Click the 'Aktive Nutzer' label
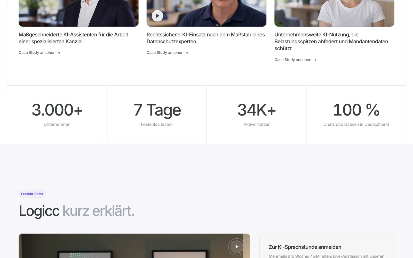 [256, 124]
